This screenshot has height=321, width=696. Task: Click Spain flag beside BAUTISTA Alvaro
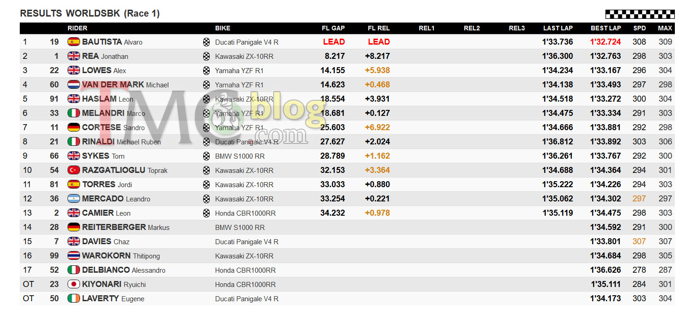tap(74, 42)
